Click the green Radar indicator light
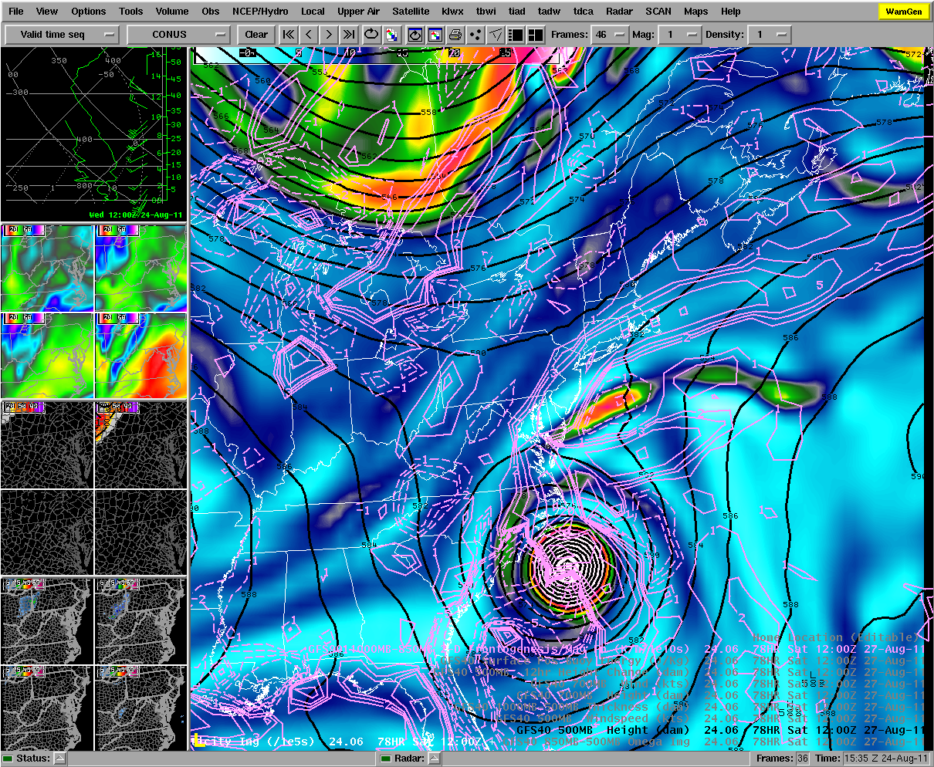The height and width of the screenshot is (767, 934). [385, 759]
